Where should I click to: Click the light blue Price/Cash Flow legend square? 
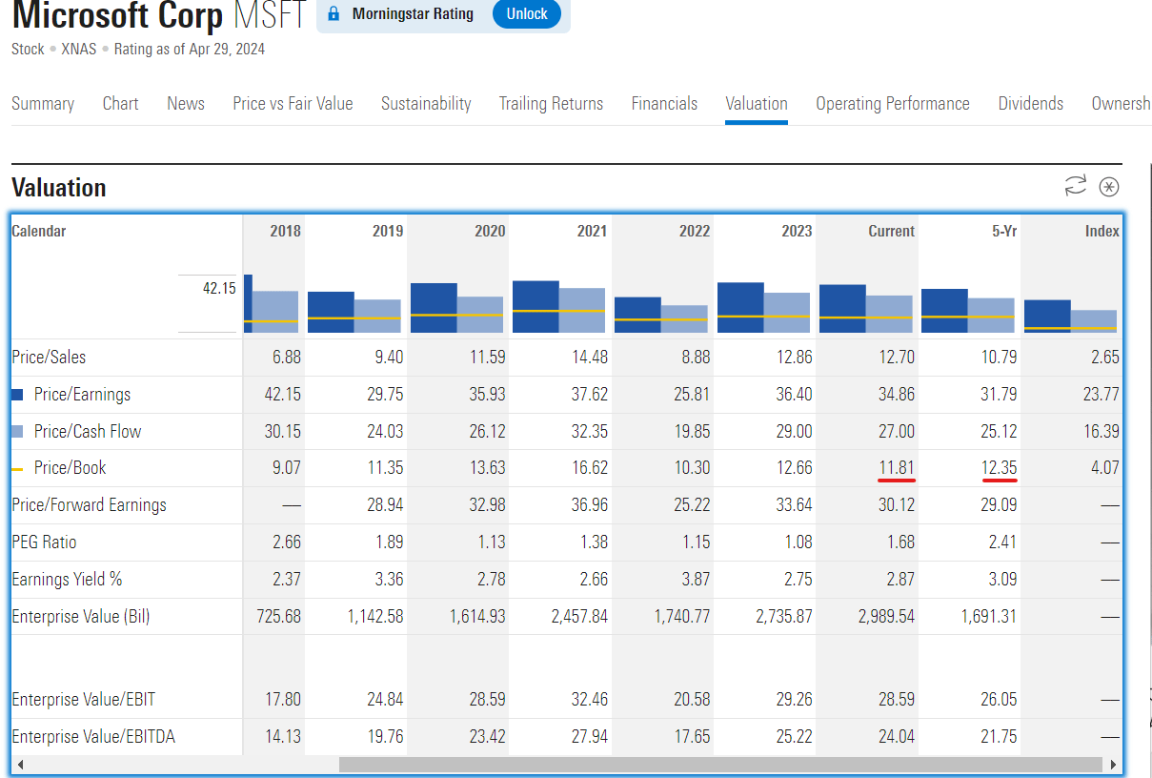click(x=17, y=432)
